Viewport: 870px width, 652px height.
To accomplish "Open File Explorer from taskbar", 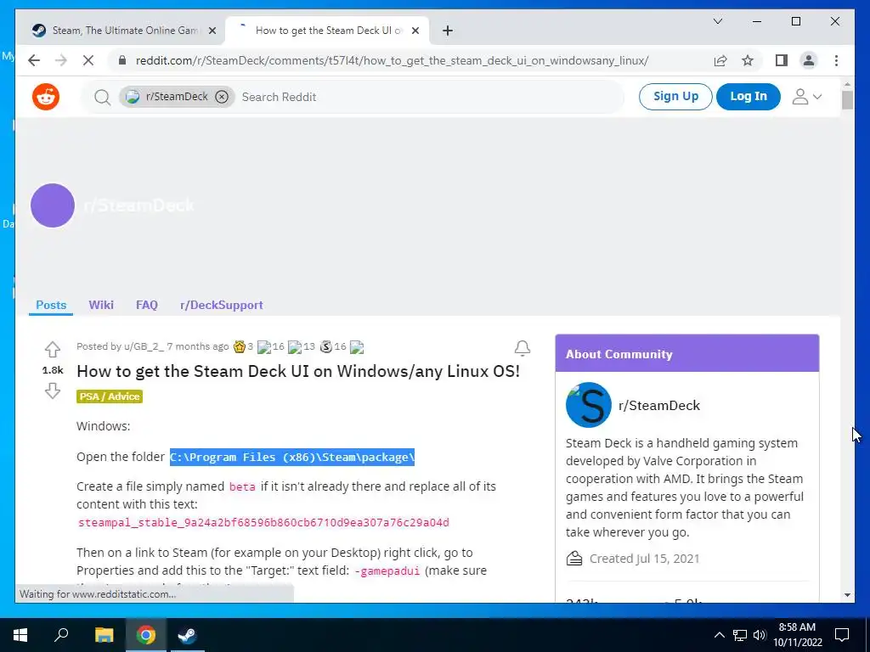I will click(x=104, y=635).
